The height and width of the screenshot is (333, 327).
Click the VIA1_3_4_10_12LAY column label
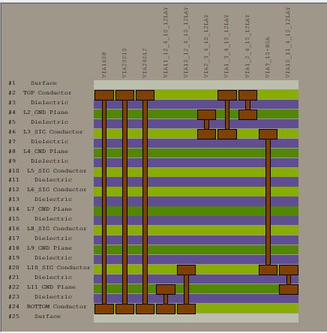(x=226, y=46)
